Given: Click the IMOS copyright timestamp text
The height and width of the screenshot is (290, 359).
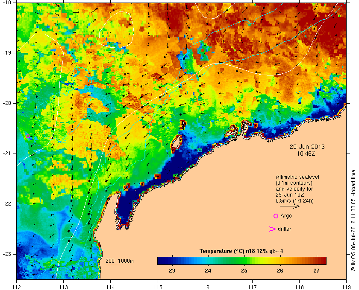Looking at the screenshot, I should point(353,221).
